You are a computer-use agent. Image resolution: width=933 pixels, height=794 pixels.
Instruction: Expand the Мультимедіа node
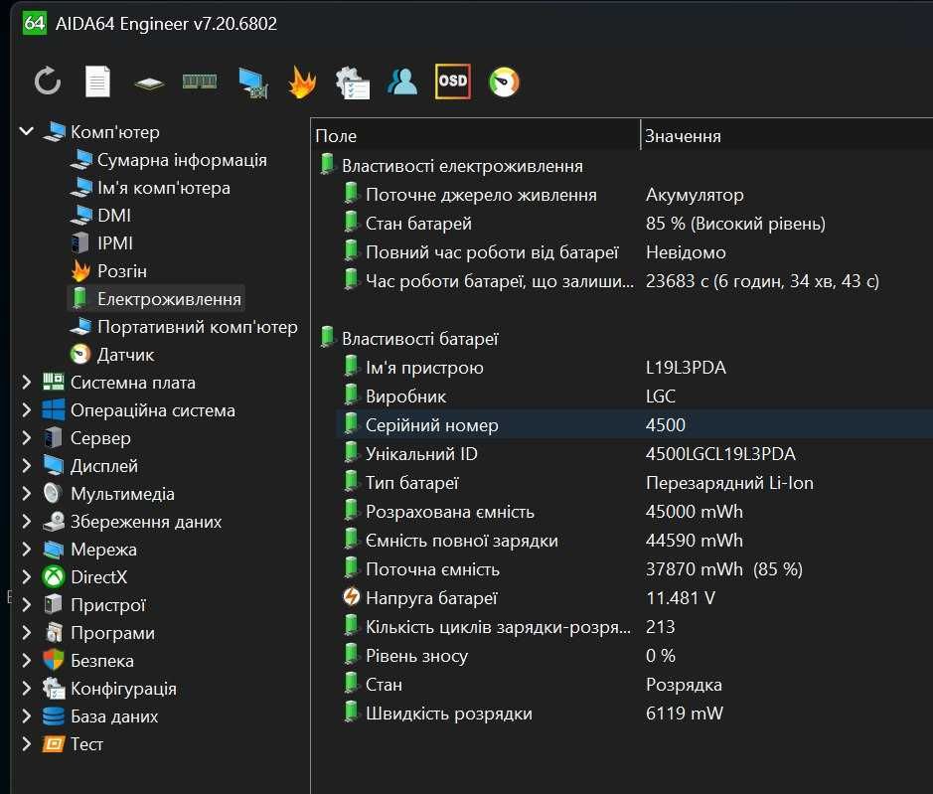point(26,494)
